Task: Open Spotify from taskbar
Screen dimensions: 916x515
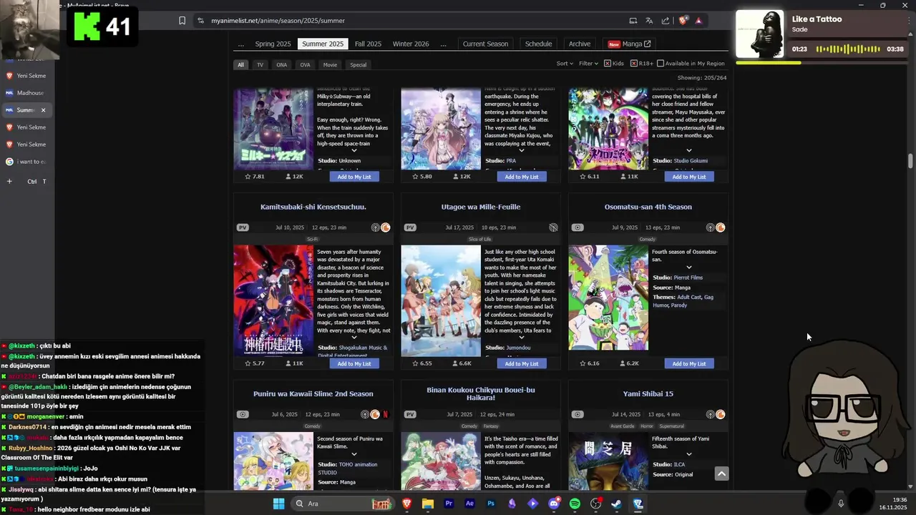Action: (x=575, y=504)
